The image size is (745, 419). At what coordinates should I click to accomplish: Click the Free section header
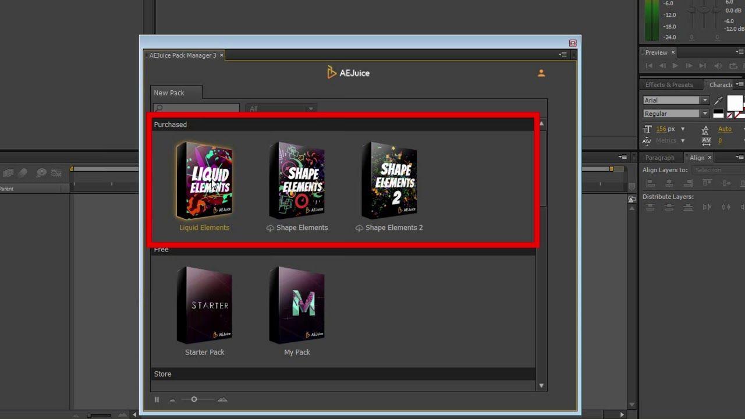pos(343,249)
